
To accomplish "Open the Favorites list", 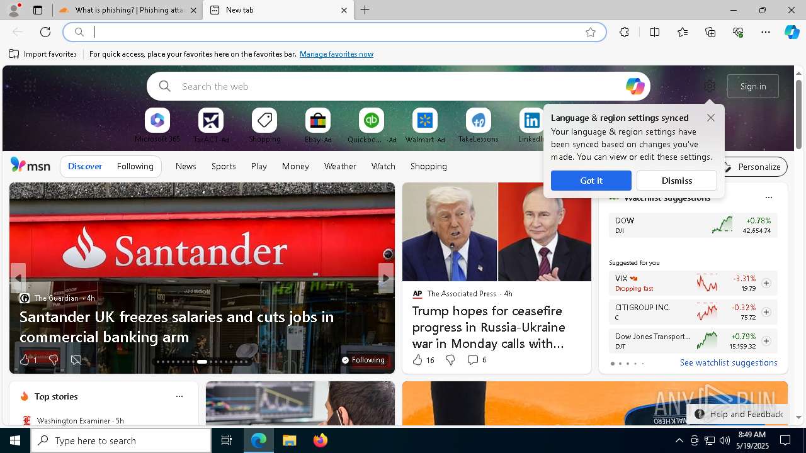I will (x=683, y=32).
